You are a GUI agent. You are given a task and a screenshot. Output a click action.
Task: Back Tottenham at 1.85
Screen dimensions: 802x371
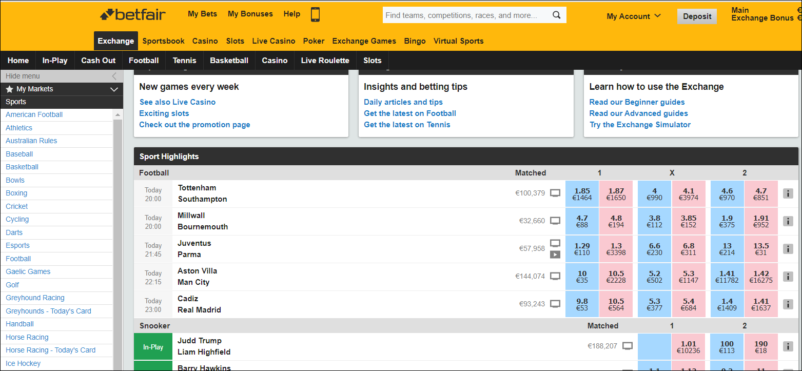click(582, 194)
